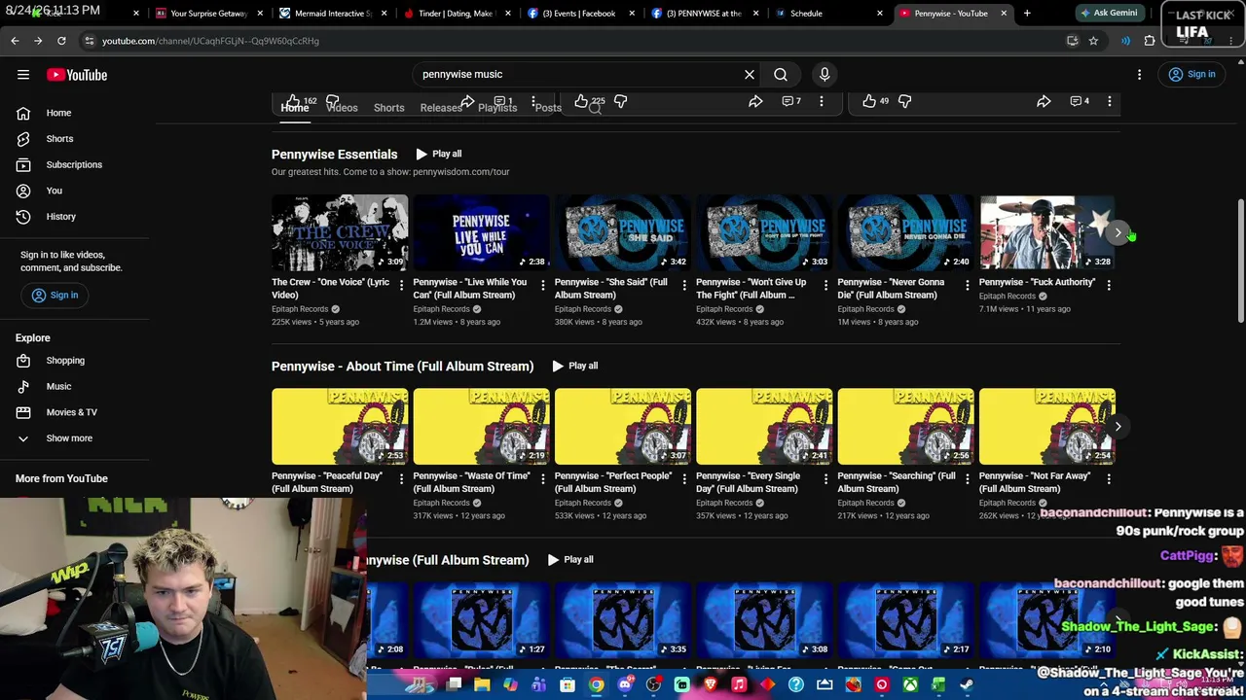
Task: Open File Explorer from the taskbar
Action: pyautogui.click(x=482, y=684)
